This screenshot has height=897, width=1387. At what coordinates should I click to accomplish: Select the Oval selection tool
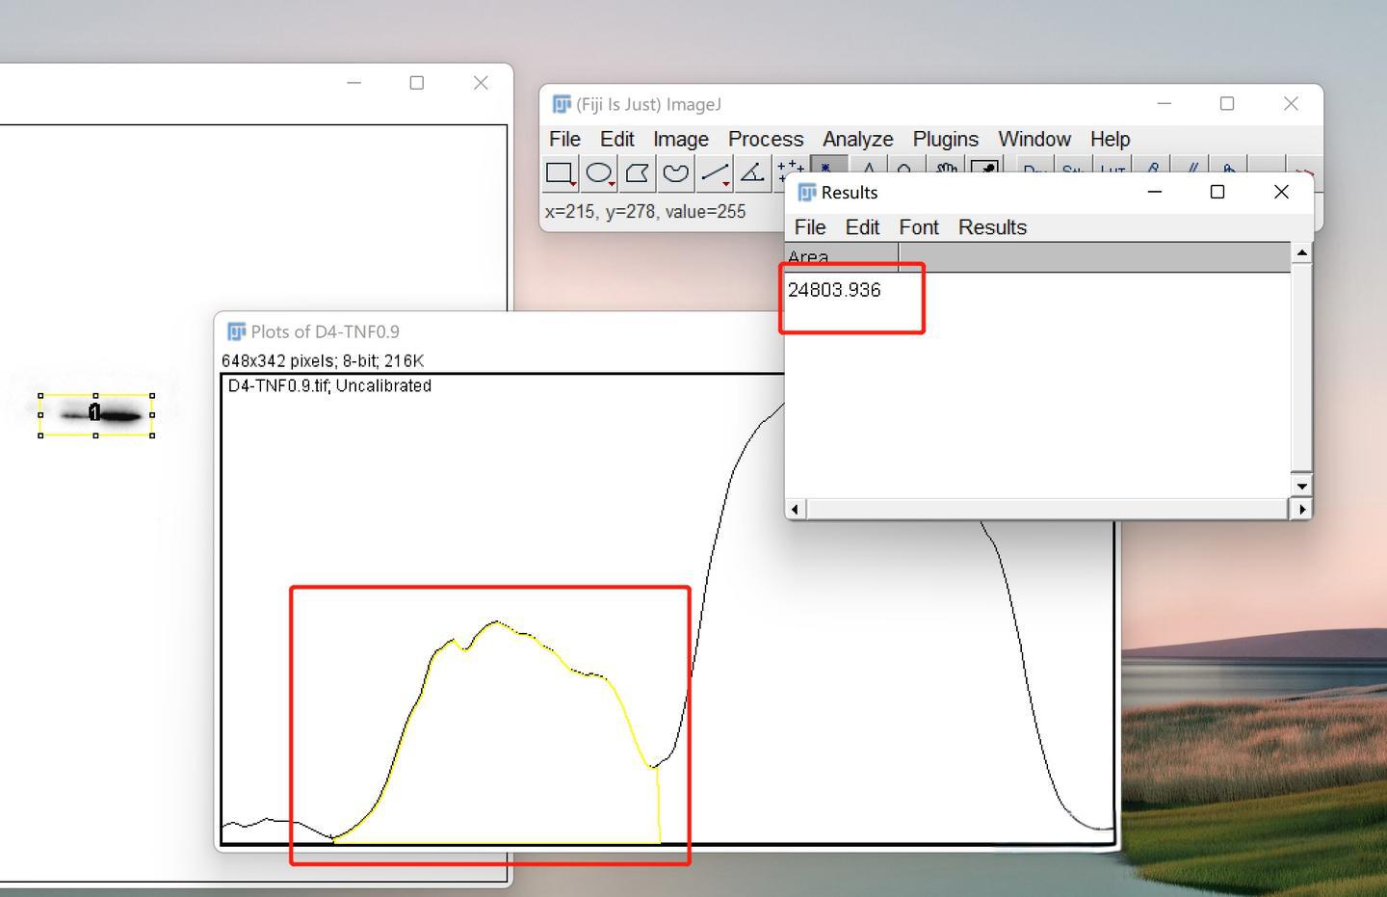(599, 173)
